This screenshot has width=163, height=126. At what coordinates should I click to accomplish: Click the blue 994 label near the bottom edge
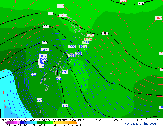[x=65, y=106]
